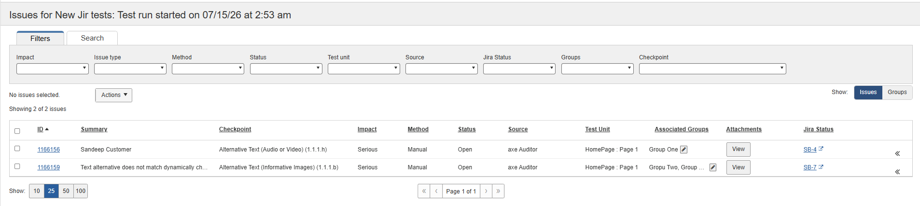Go to first page of issues
The height and width of the screenshot is (206, 920).
pos(424,191)
